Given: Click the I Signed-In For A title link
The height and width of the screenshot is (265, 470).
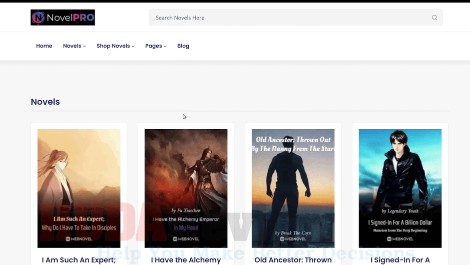Looking at the screenshot, I should tap(400, 260).
